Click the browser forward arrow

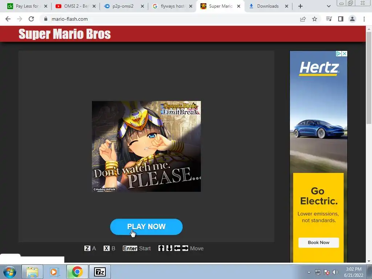[20, 19]
